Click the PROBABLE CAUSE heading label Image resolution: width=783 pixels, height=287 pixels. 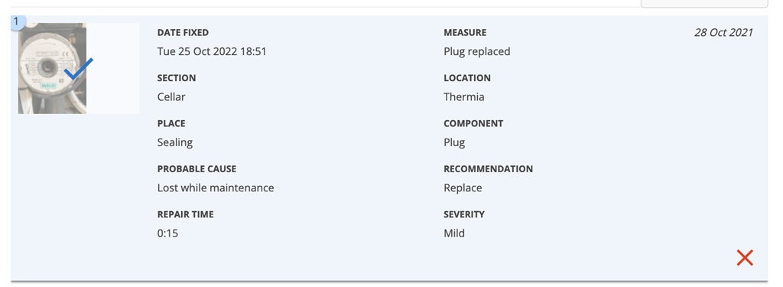[x=197, y=169]
